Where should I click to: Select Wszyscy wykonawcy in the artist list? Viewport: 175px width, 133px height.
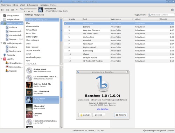pos(42,20)
